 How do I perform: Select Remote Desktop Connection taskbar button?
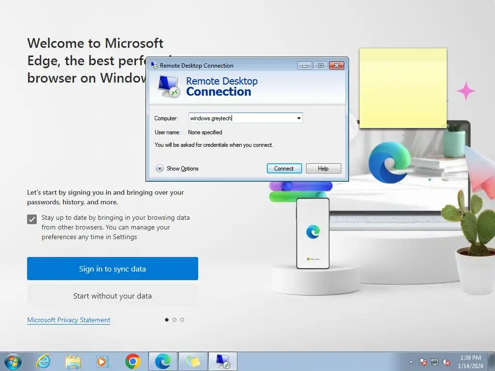click(x=223, y=361)
